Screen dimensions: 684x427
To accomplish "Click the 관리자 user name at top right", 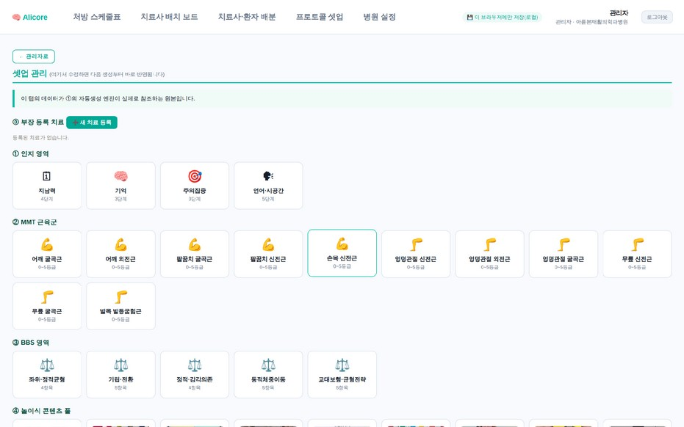I will 619,13.
